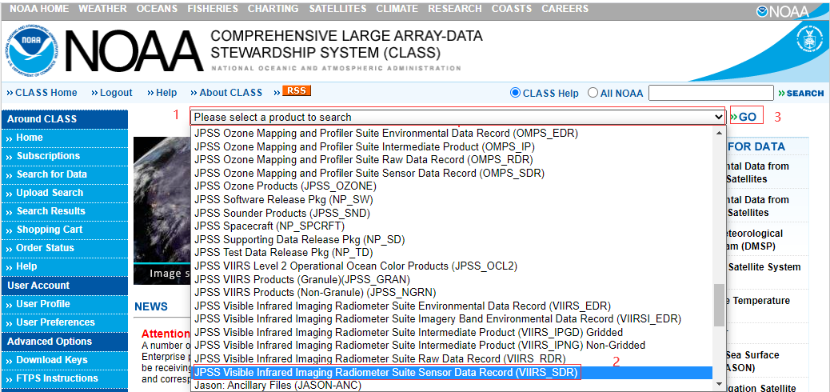
Task: Click the RSS feed icon
Action: [x=297, y=90]
